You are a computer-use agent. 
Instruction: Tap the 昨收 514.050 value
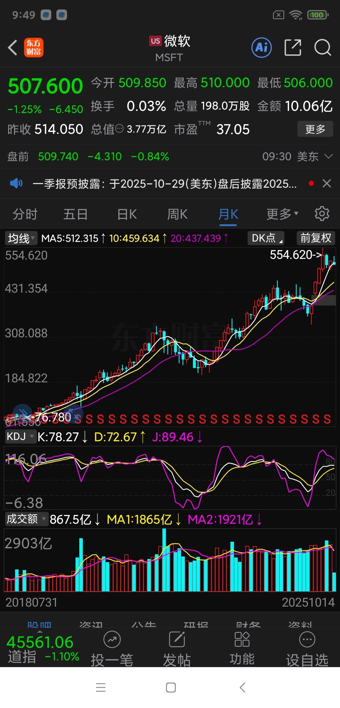pyautogui.click(x=45, y=129)
